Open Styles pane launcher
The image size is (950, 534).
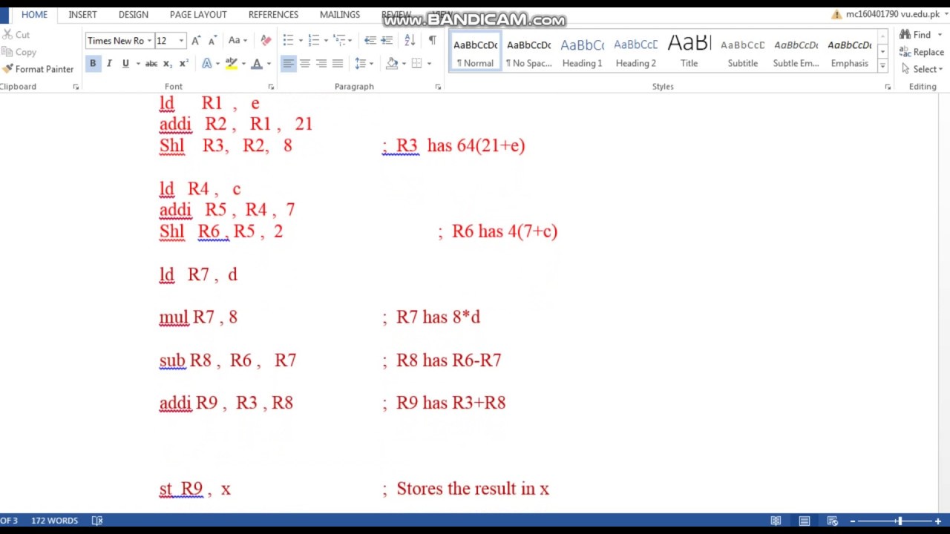[888, 87]
